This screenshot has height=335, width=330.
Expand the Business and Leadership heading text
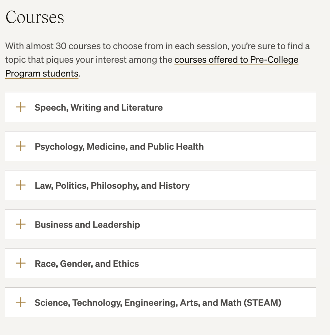[x=87, y=225]
